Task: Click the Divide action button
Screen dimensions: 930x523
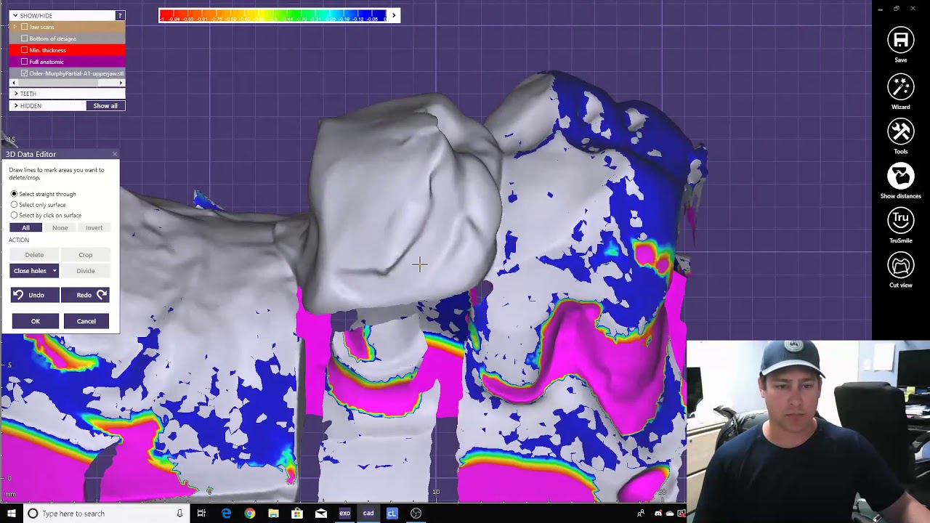Action: coord(85,271)
